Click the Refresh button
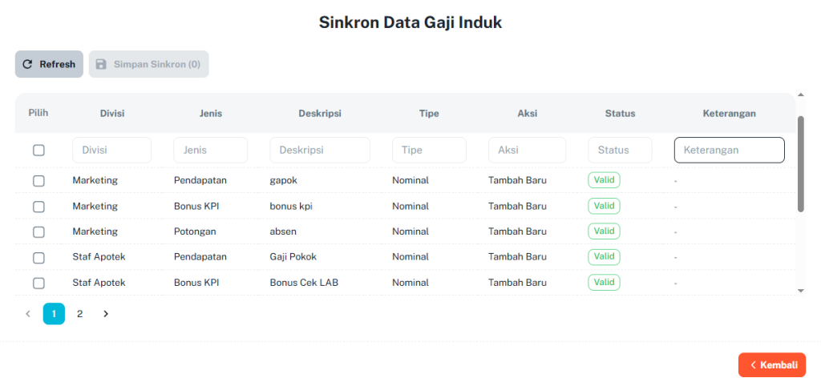 click(x=49, y=64)
